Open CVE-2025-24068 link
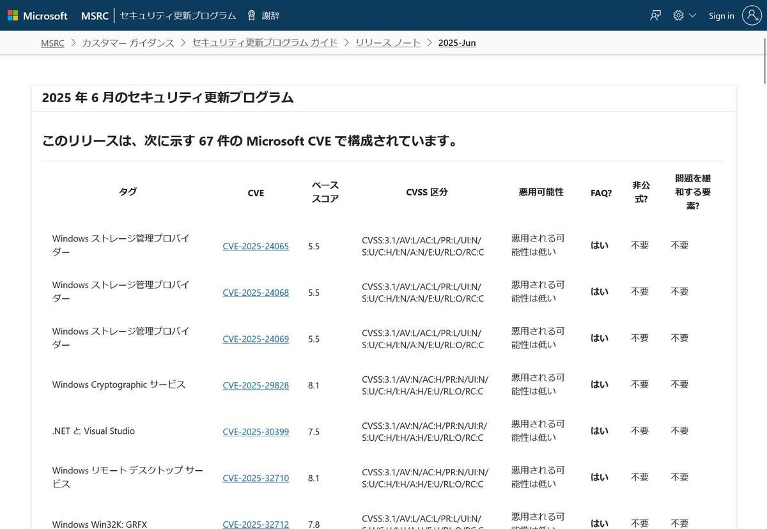 [x=256, y=293]
